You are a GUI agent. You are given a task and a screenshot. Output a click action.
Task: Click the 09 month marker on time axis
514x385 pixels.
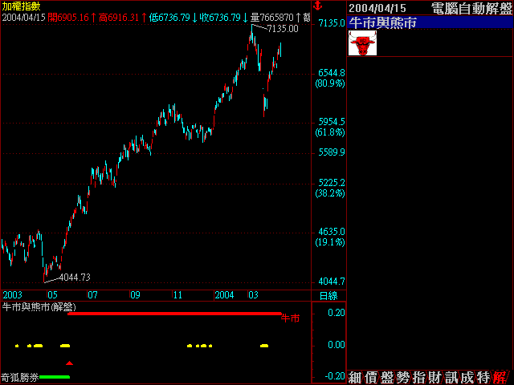[135, 295]
